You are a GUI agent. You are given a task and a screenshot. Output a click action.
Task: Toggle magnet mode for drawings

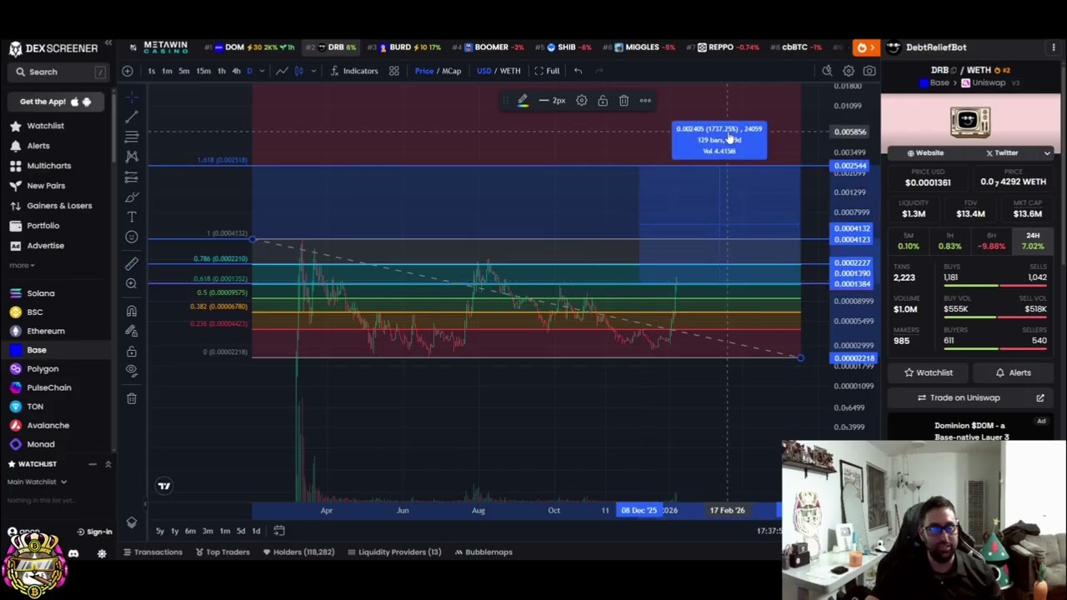point(132,311)
